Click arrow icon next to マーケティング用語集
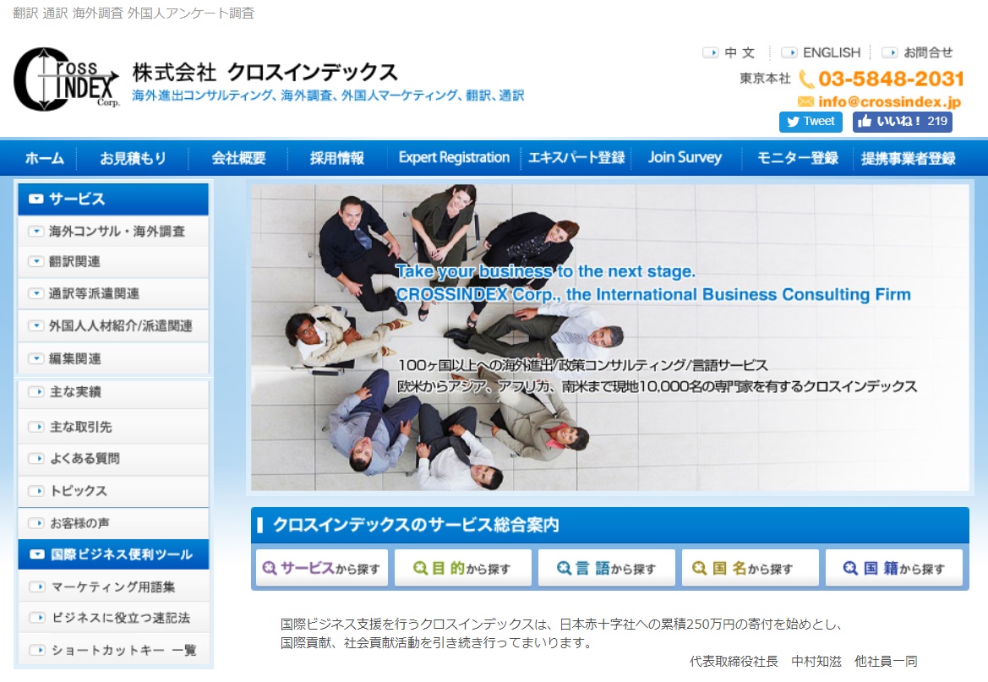 [x=37, y=587]
